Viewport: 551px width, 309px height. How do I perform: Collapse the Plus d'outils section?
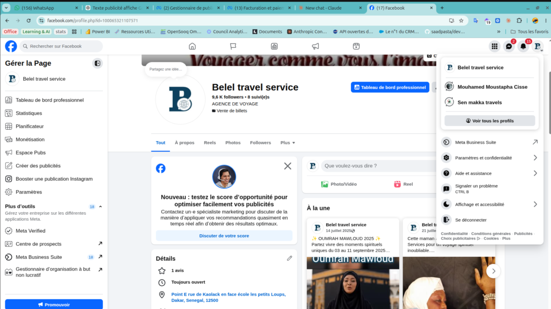[x=101, y=207]
